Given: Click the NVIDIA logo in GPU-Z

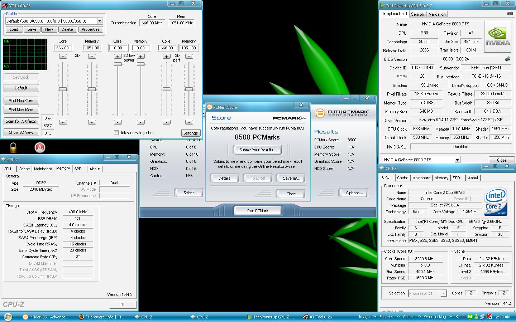Looking at the screenshot, I should (498, 36).
